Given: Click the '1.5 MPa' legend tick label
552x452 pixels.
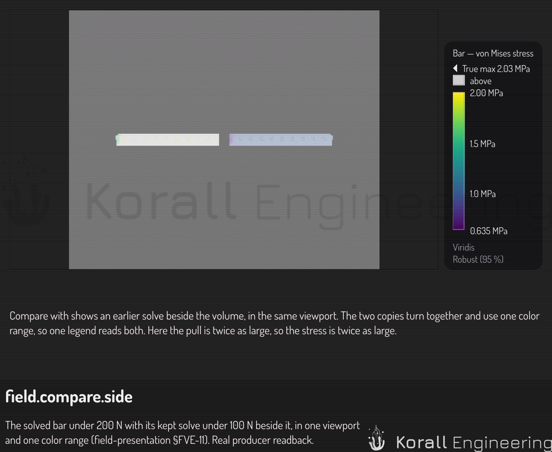Looking at the screenshot, I should click(x=483, y=144).
